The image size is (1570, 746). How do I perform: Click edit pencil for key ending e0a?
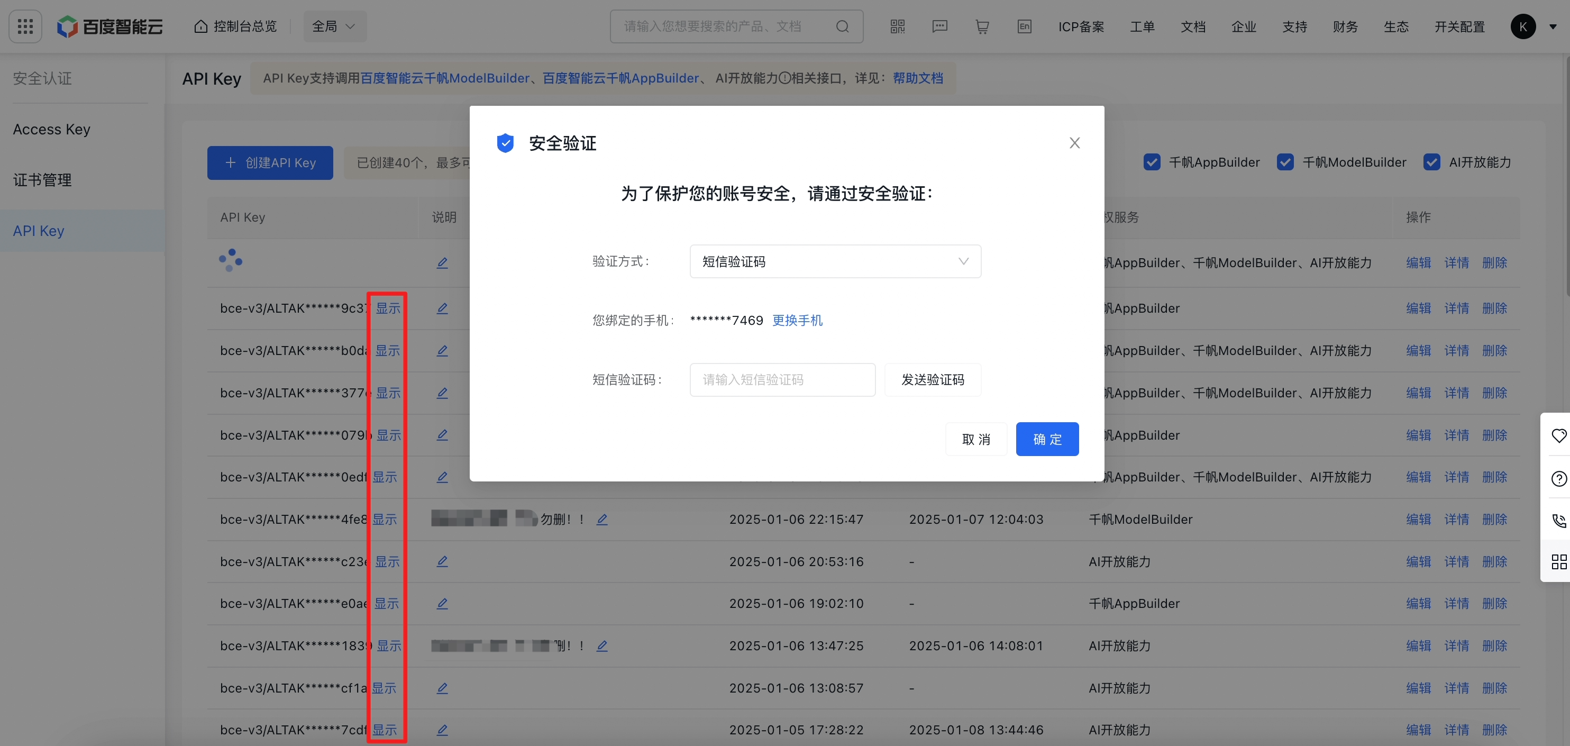tap(442, 603)
